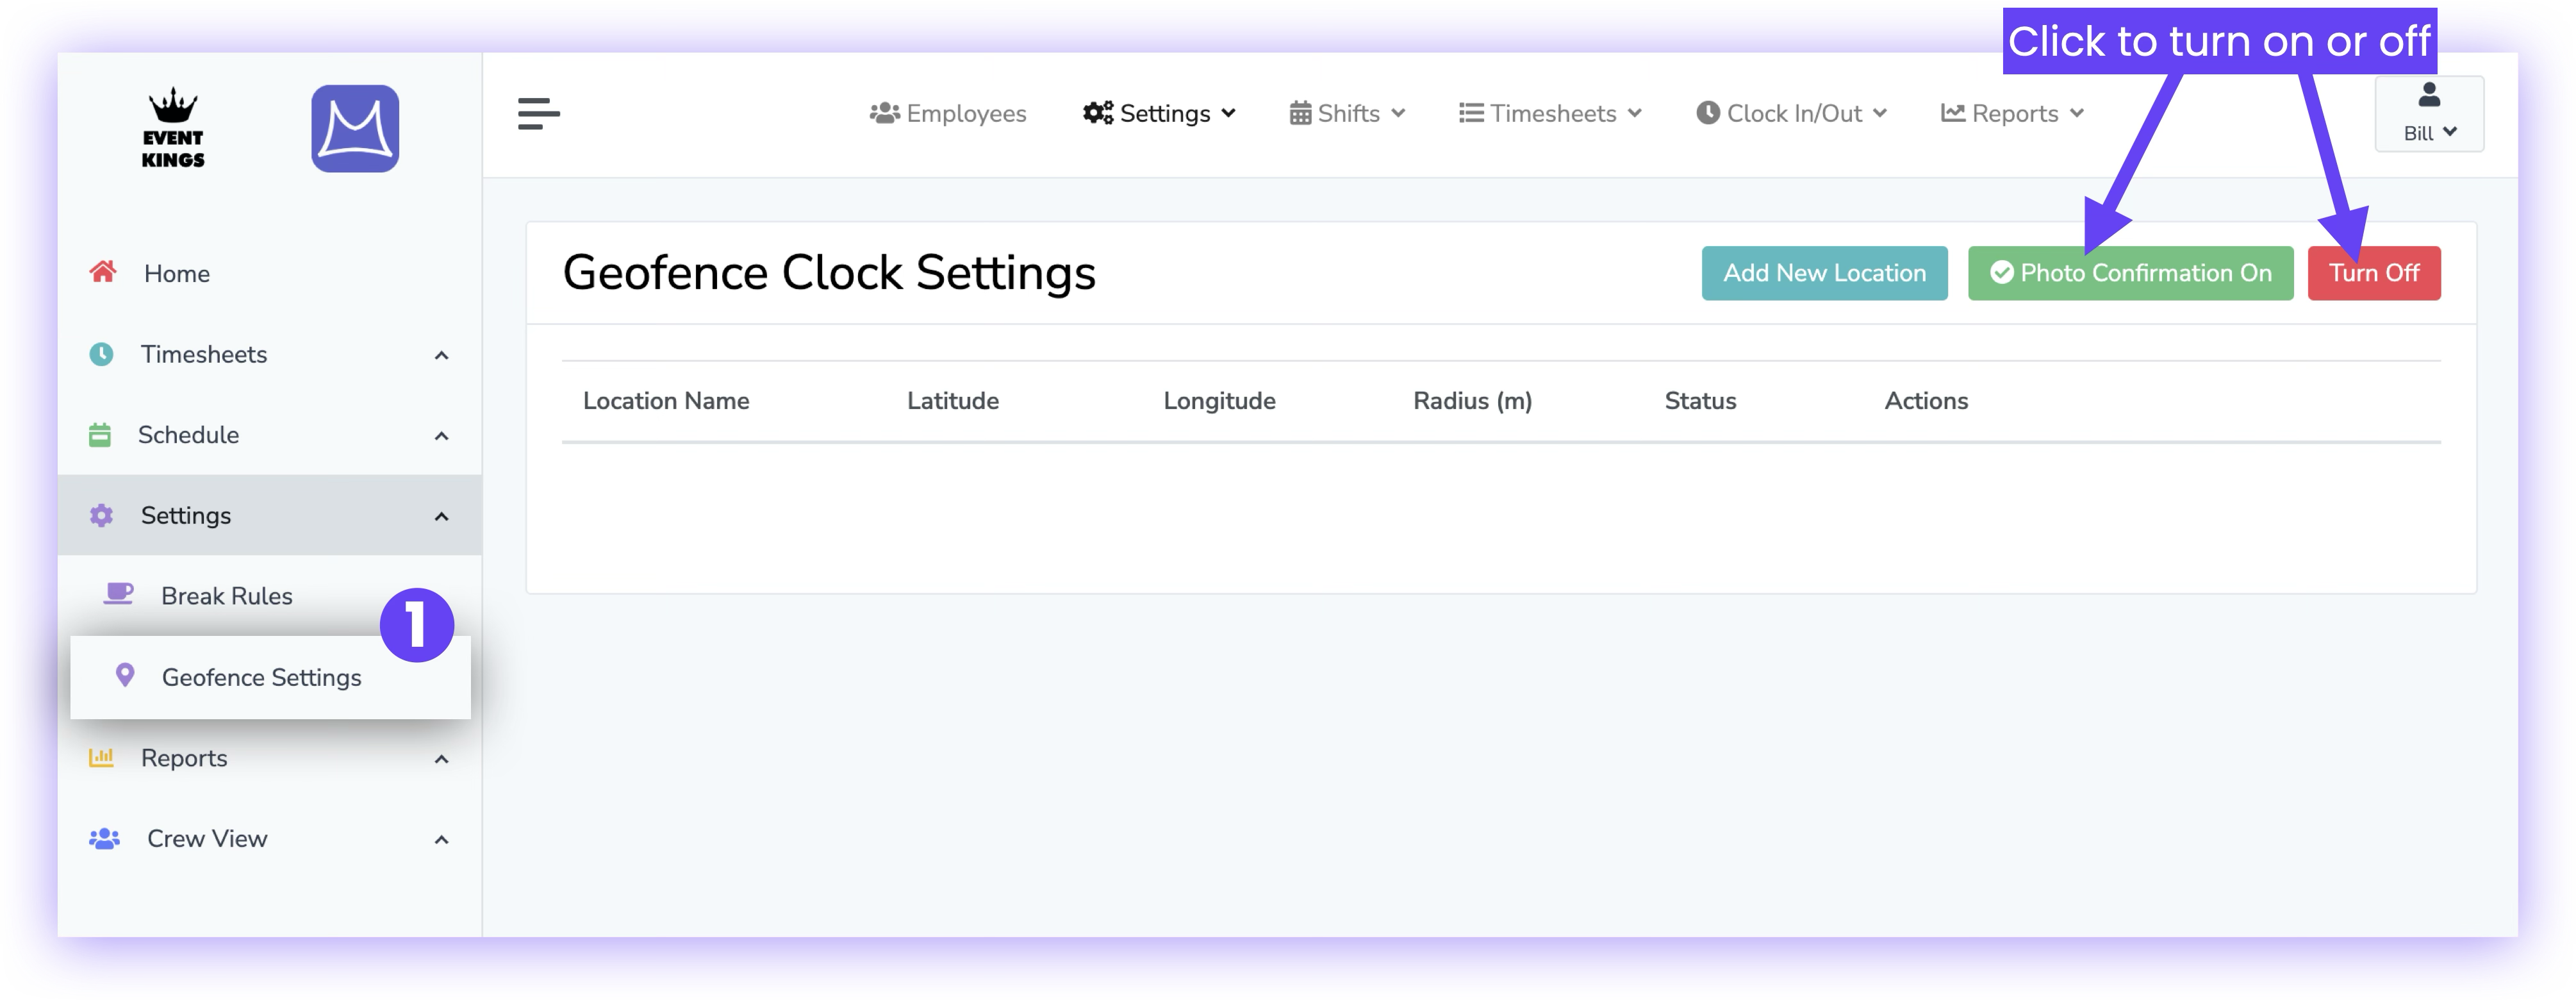Click the Latitude column header
Image resolution: width=2576 pixels, height=1000 pixels.
952,400
